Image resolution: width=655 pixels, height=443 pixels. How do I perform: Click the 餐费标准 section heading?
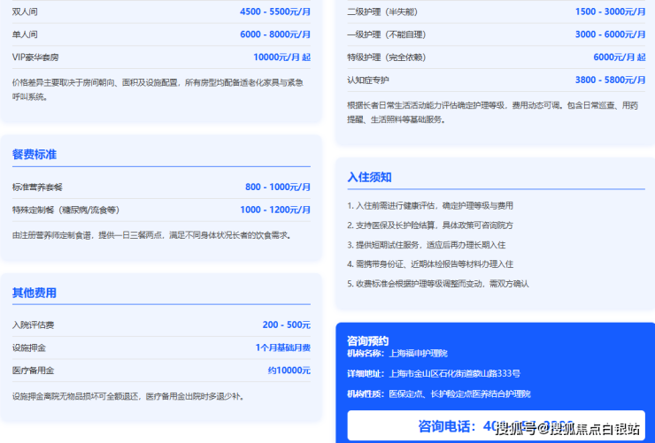tap(35, 155)
